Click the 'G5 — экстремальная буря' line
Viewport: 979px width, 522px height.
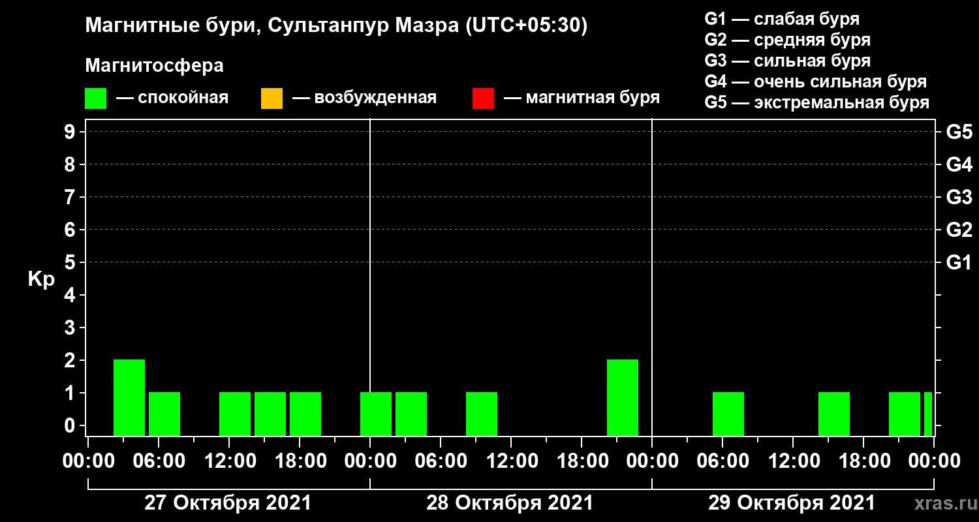[x=816, y=103]
